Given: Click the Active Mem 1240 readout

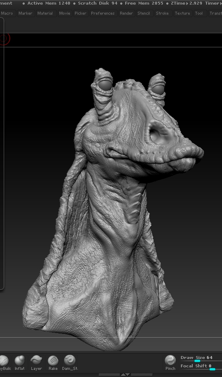Looking at the screenshot, I should point(49,3).
